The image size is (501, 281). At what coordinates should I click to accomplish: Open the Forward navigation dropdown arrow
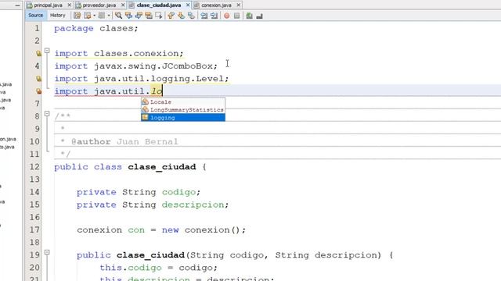(x=109, y=16)
